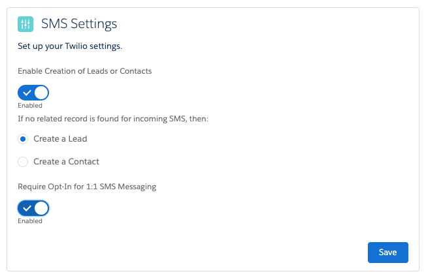Click the SMS Settings heading text
The image size is (426, 278).
click(79, 24)
